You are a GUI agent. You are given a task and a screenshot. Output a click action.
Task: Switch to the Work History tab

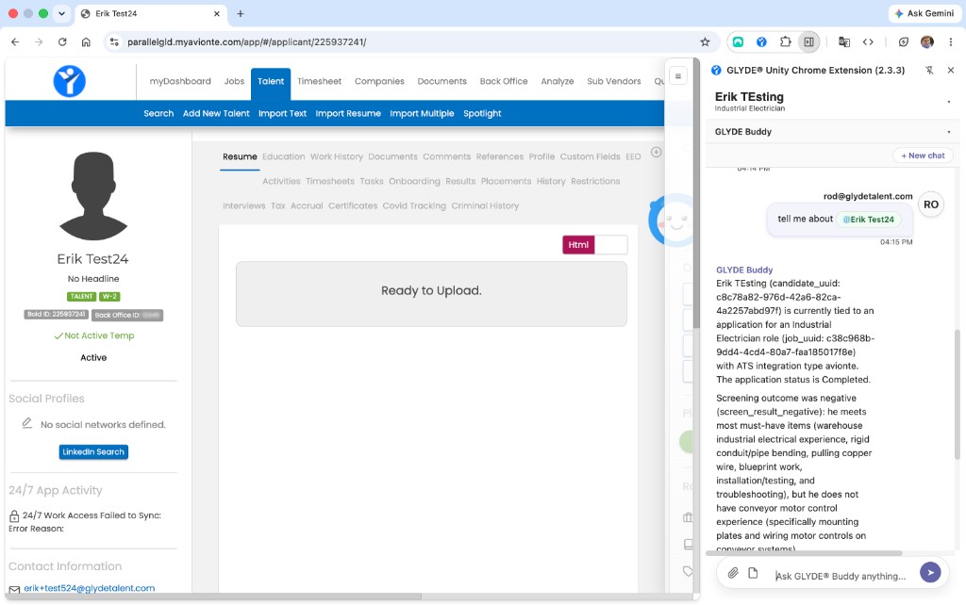coord(337,157)
